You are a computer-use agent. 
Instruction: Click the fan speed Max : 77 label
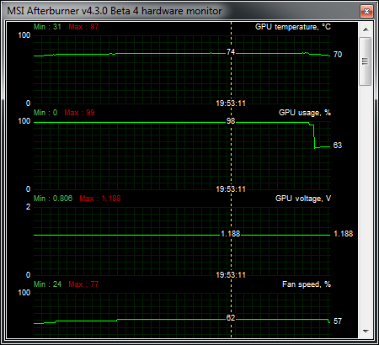[83, 284]
